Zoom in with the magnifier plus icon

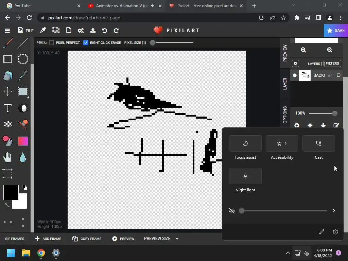pos(303,50)
